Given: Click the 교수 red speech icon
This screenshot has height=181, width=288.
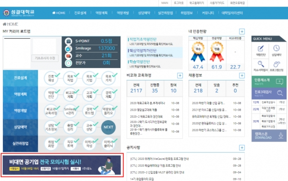Looking at the screenshot, I should coord(69,56).
